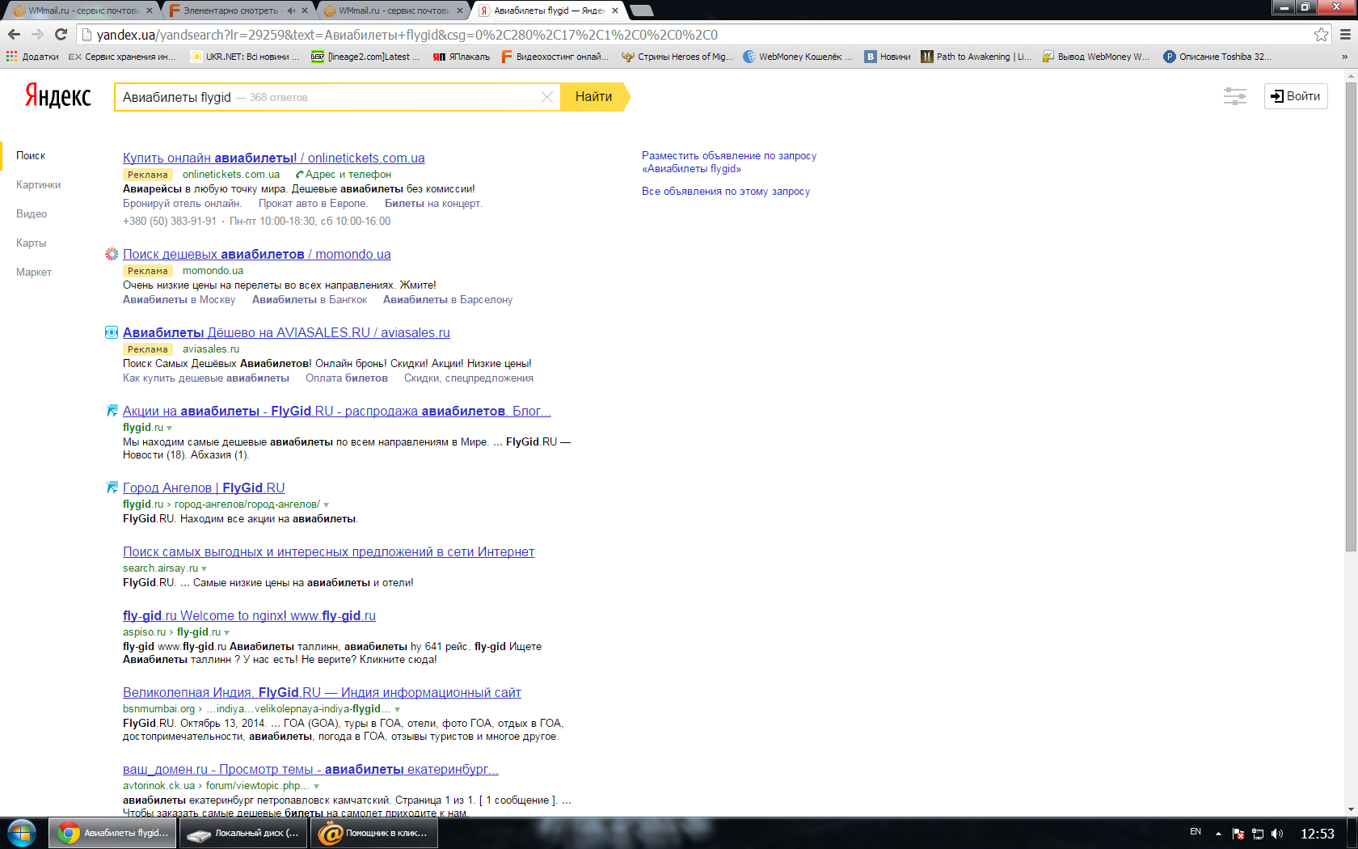Open the Chrome menu hamburger icon
The image size is (1358, 849).
pyautogui.click(x=1345, y=34)
